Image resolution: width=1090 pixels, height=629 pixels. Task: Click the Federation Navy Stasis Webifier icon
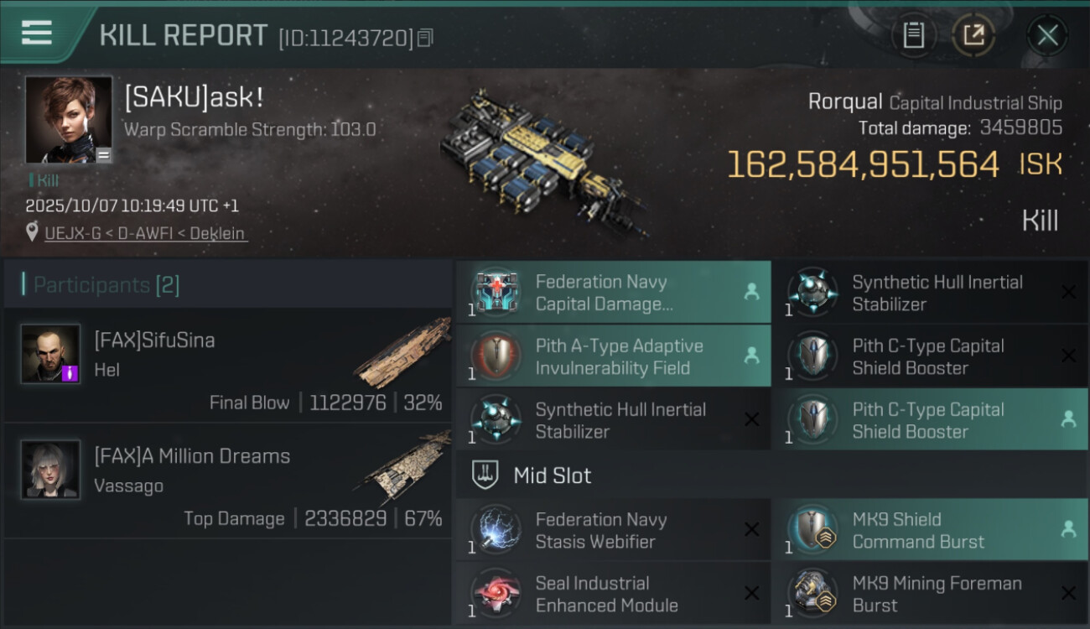pyautogui.click(x=496, y=530)
